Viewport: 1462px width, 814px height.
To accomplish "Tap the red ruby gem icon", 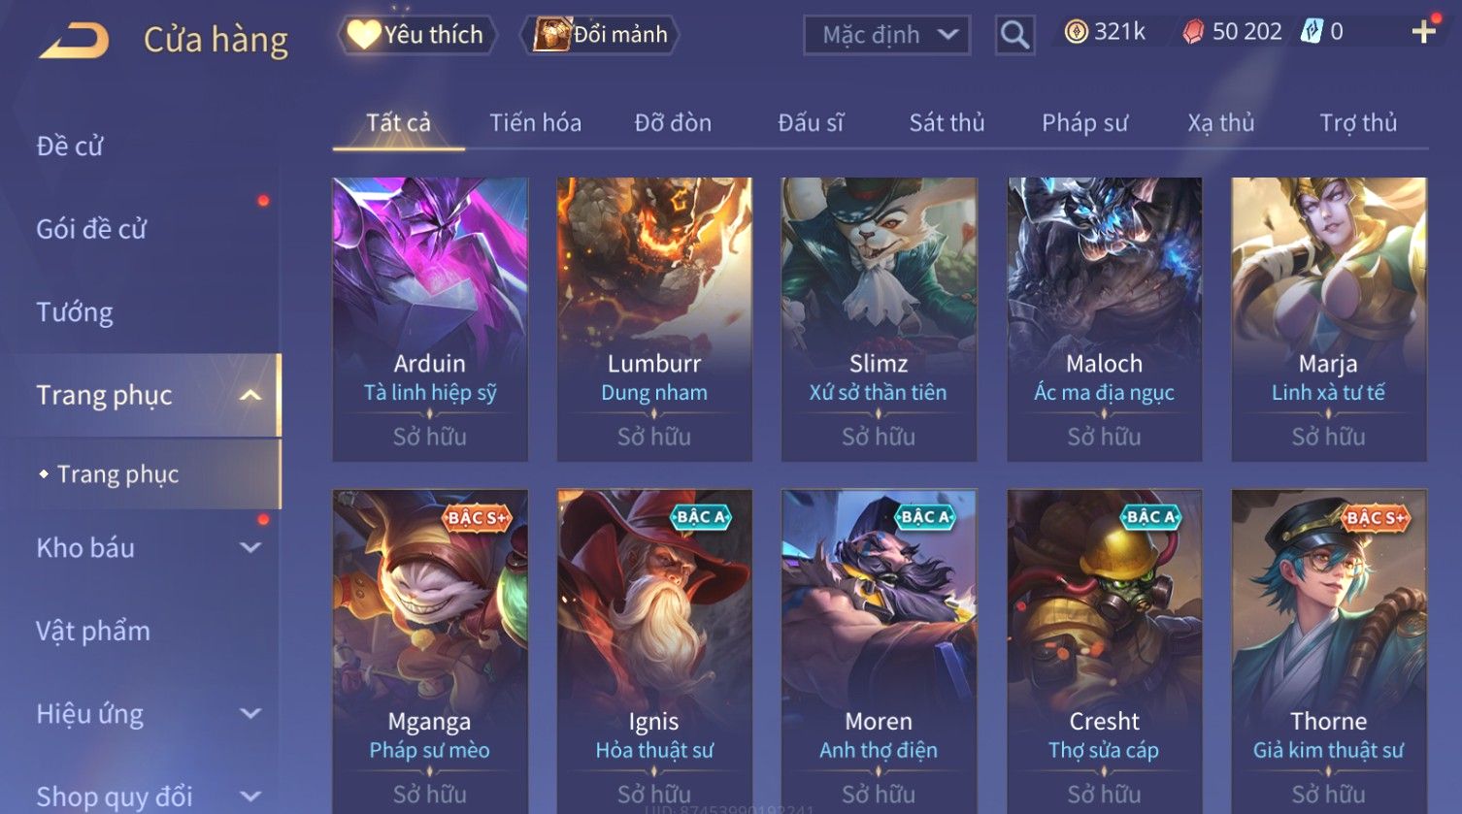I will (1193, 33).
